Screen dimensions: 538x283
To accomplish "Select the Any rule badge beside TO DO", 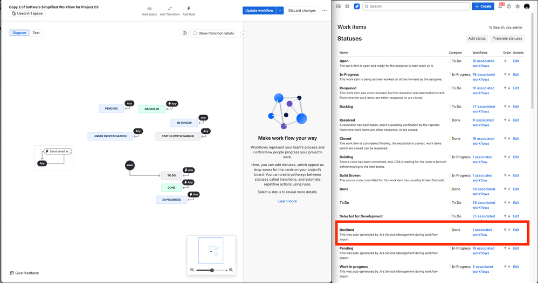I will point(189,170).
